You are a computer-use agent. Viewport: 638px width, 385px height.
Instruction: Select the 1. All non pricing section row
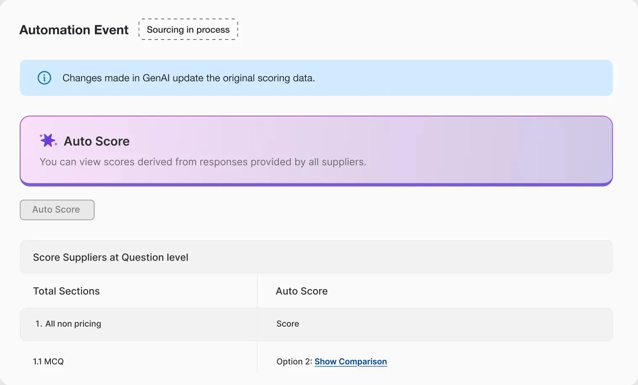[x=316, y=324]
